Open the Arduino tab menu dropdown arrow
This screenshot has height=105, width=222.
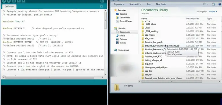pyautogui.click(x=101, y=6)
